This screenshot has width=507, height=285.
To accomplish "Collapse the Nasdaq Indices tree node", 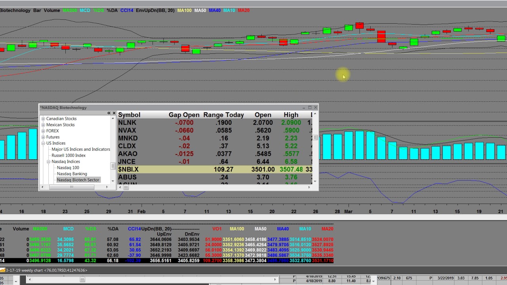I will [x=48, y=161].
